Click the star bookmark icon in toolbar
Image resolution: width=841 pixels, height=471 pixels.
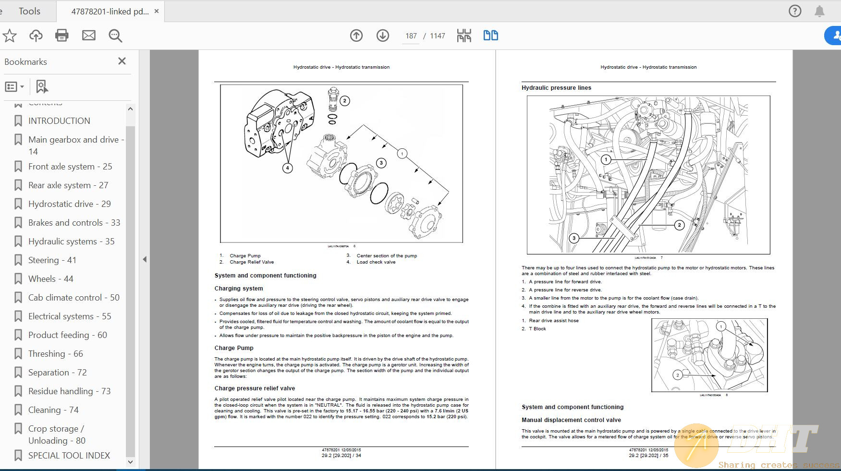tap(10, 36)
